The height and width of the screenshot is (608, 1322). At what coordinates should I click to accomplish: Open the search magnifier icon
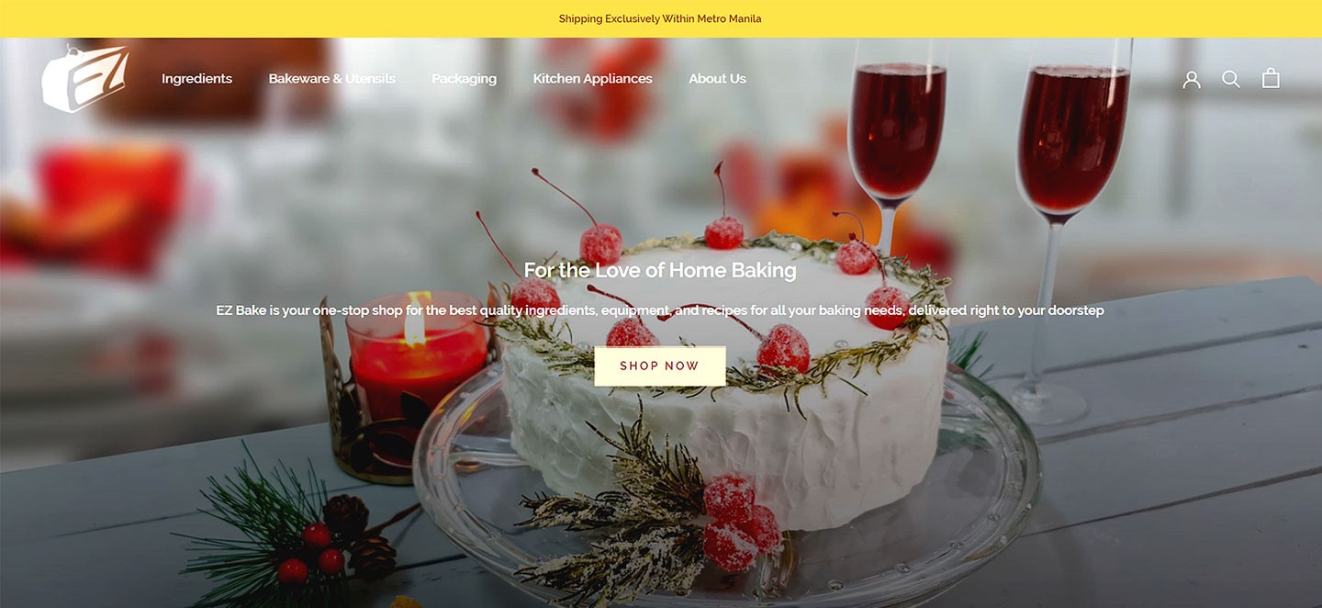click(1231, 79)
